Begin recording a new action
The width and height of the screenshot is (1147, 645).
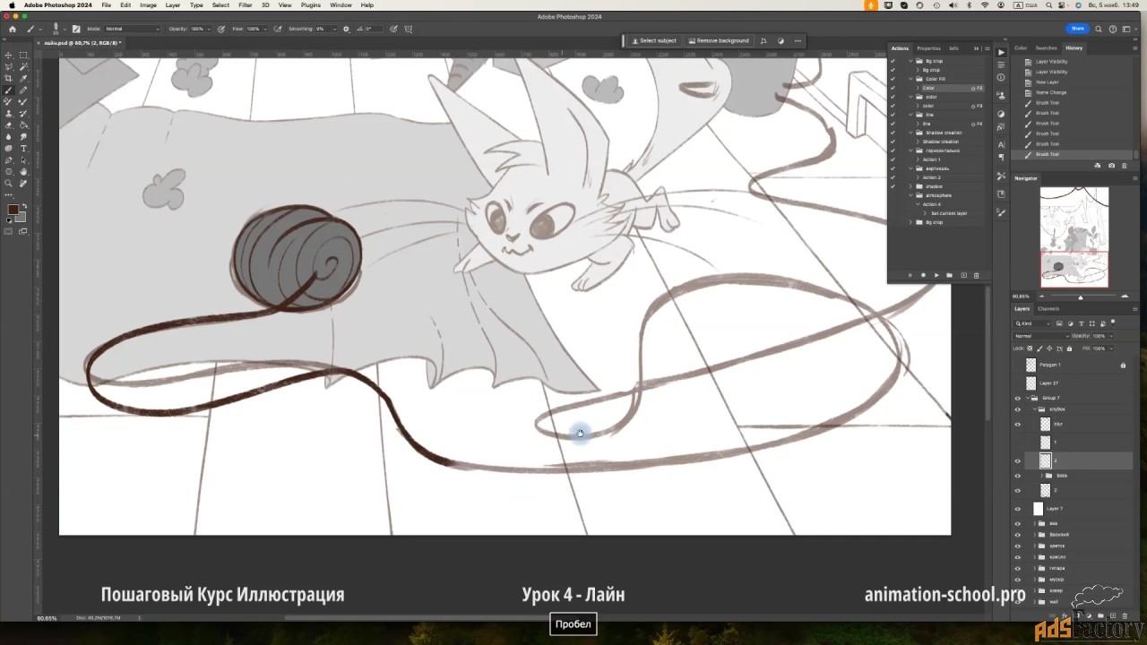[923, 275]
